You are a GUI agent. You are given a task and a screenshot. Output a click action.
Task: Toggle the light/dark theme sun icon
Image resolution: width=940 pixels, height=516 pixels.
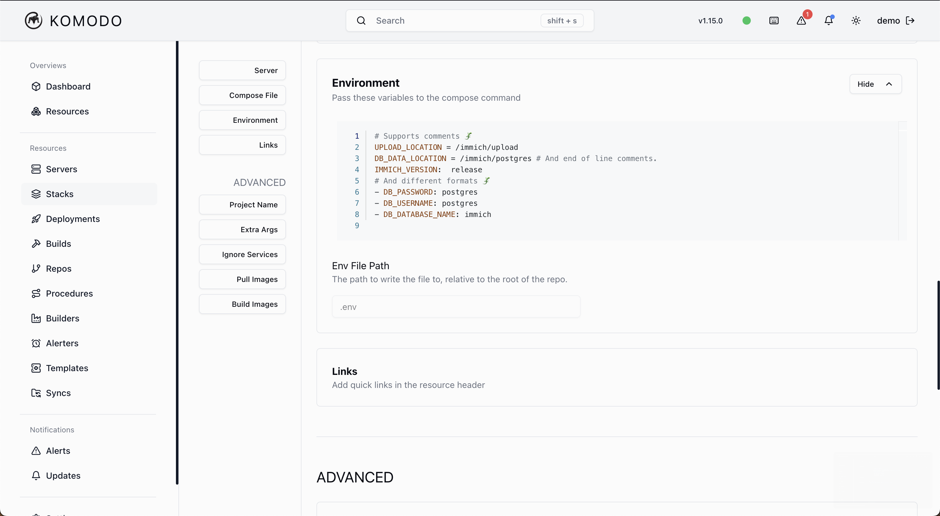tap(856, 21)
